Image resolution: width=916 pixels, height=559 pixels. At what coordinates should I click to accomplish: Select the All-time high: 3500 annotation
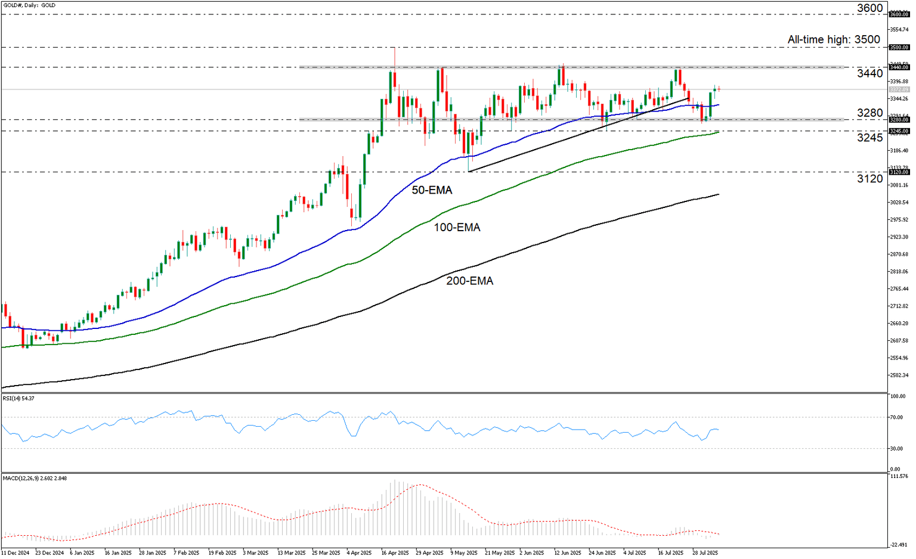coord(834,40)
